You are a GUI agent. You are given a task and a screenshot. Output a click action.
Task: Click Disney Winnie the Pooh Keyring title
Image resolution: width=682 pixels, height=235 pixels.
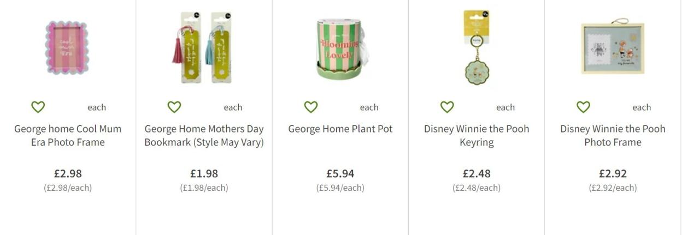(477, 136)
